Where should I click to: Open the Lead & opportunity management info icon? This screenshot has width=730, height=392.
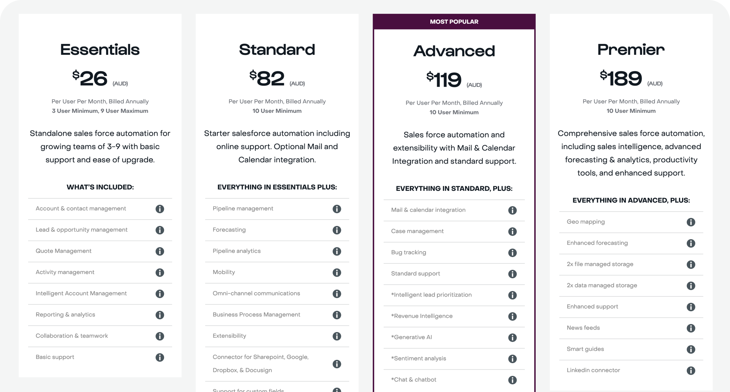(160, 230)
